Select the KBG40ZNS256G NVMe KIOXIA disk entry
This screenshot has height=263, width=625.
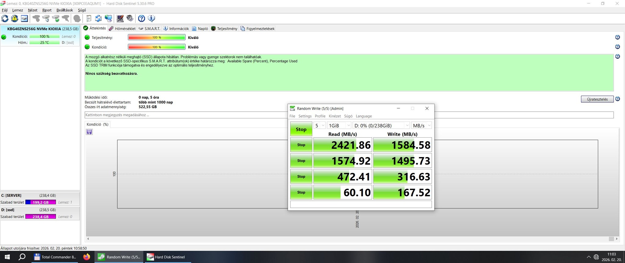click(x=40, y=36)
